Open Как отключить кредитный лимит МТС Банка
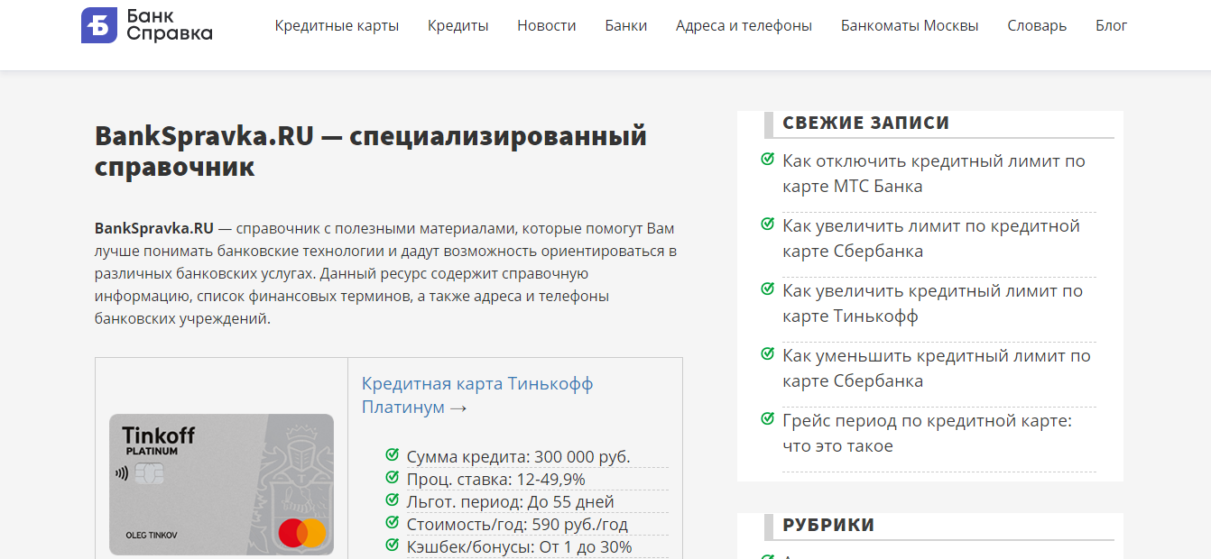 click(934, 174)
